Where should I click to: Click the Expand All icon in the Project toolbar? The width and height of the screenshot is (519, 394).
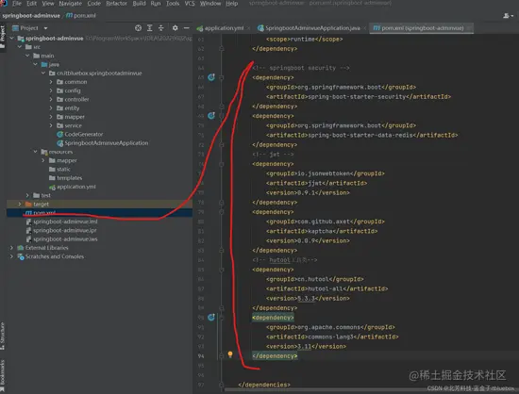[150, 28]
